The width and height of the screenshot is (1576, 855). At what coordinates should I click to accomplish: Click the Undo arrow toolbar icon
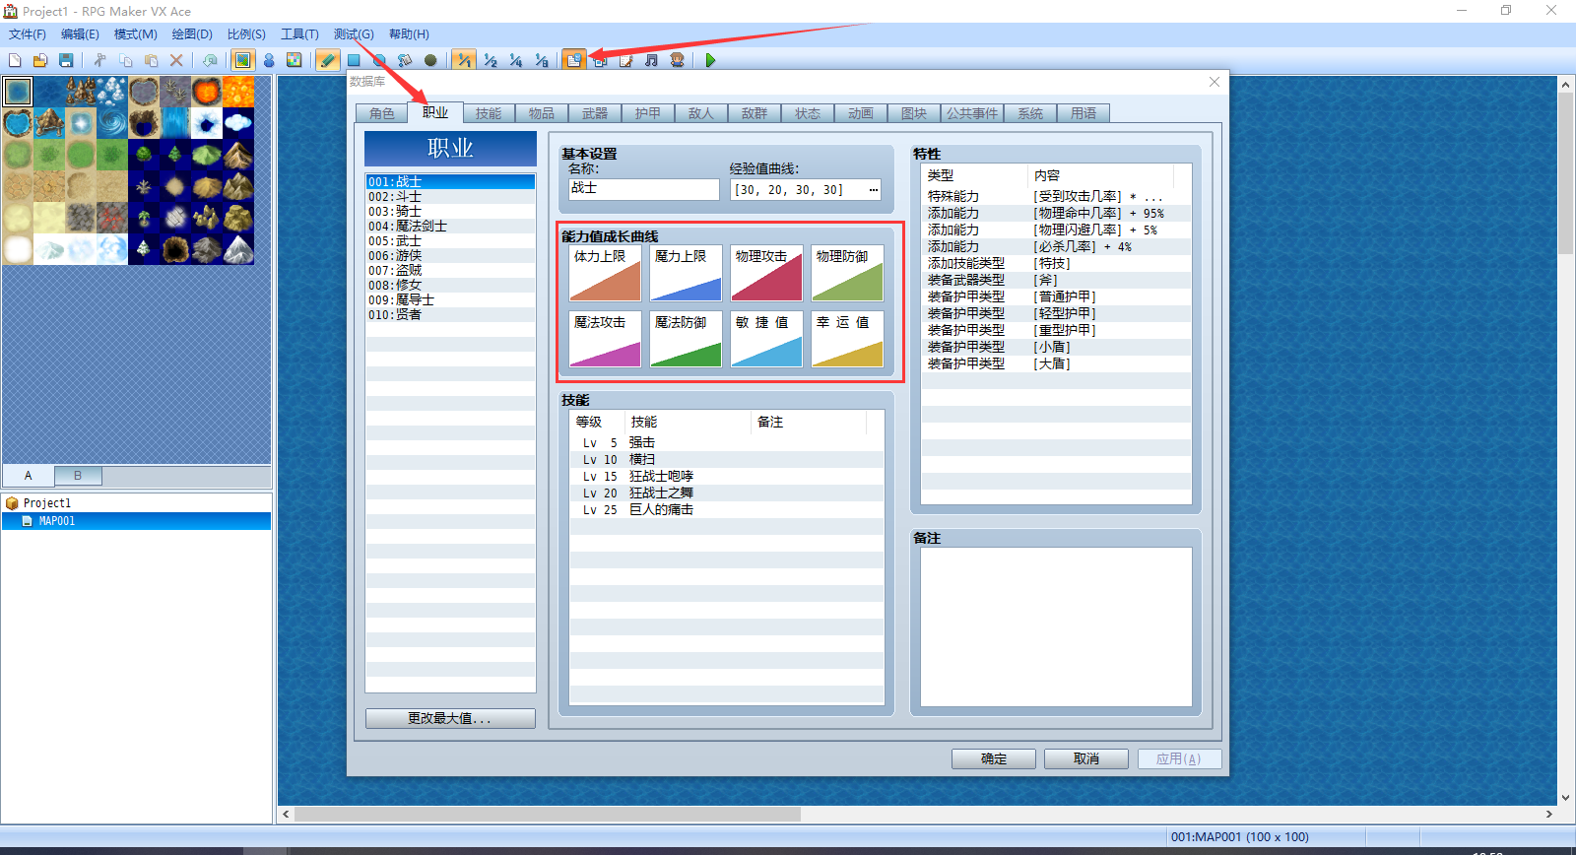tap(210, 60)
